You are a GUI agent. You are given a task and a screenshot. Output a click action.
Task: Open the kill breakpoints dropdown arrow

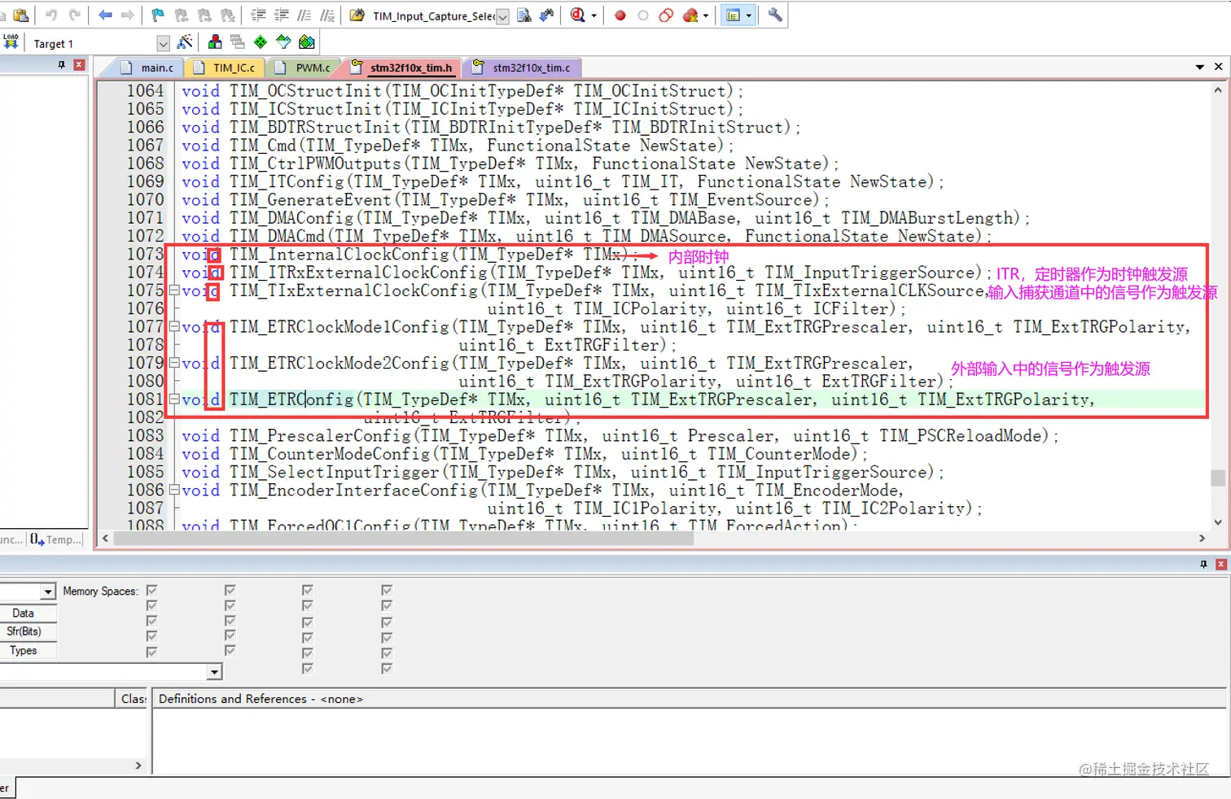pos(705,15)
